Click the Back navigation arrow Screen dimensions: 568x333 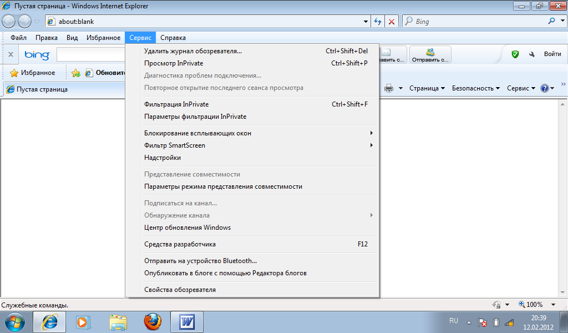[8, 22]
